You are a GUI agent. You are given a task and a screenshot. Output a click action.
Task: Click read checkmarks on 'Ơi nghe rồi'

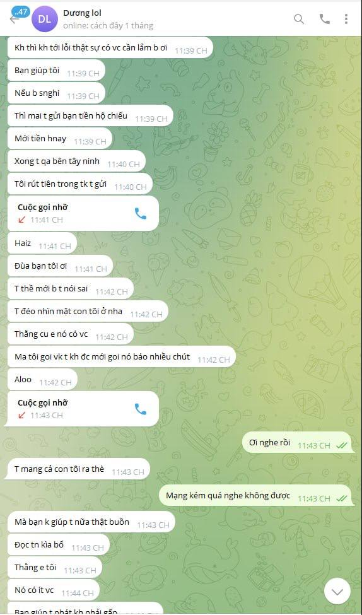342,445
